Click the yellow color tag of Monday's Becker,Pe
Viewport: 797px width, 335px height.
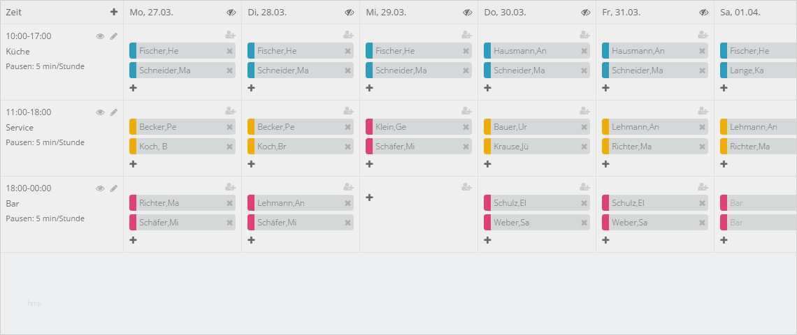tap(133, 127)
